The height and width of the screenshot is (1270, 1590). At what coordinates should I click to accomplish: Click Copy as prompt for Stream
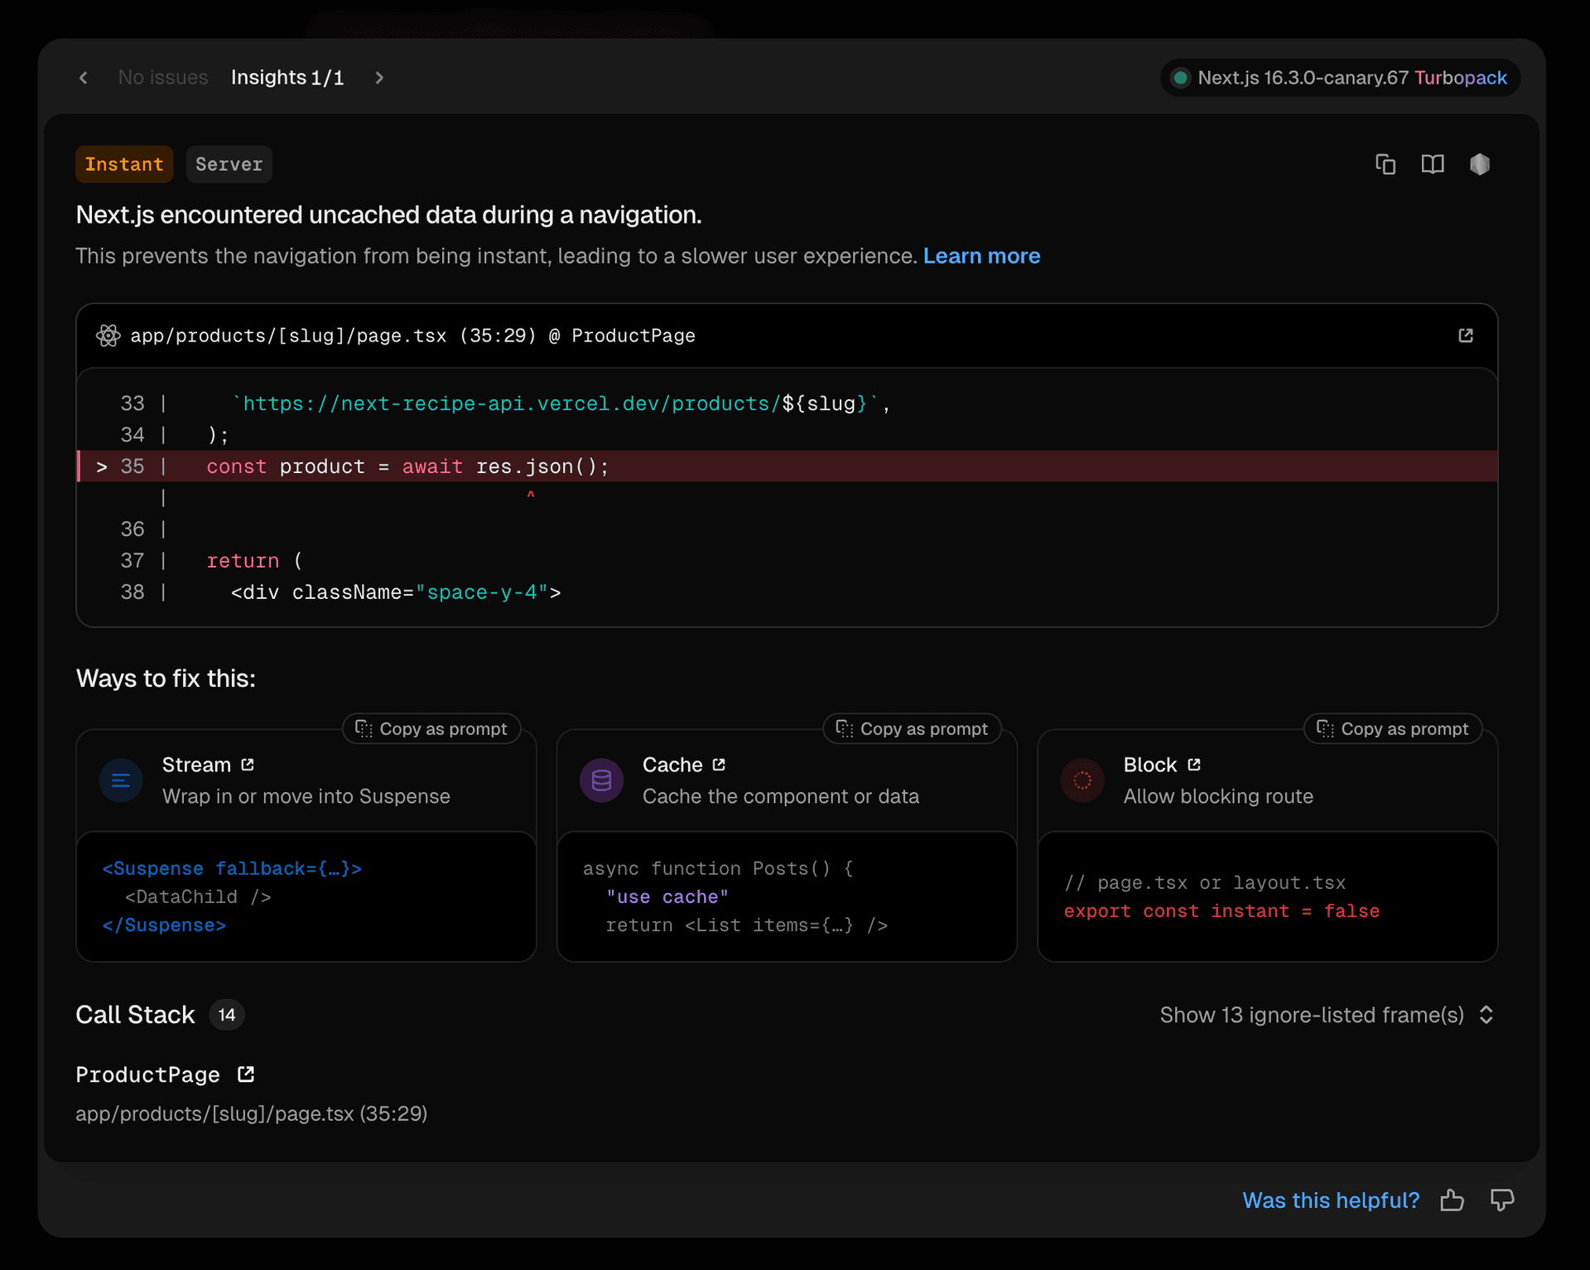[x=431, y=729]
